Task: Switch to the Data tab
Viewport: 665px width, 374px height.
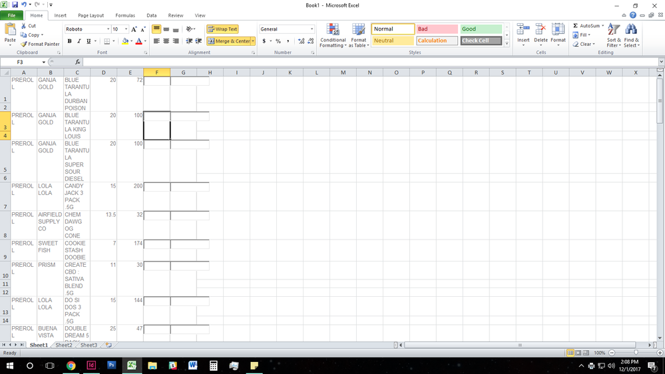Action: (151, 15)
